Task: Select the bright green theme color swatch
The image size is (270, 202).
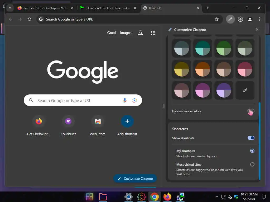Action: (224, 48)
